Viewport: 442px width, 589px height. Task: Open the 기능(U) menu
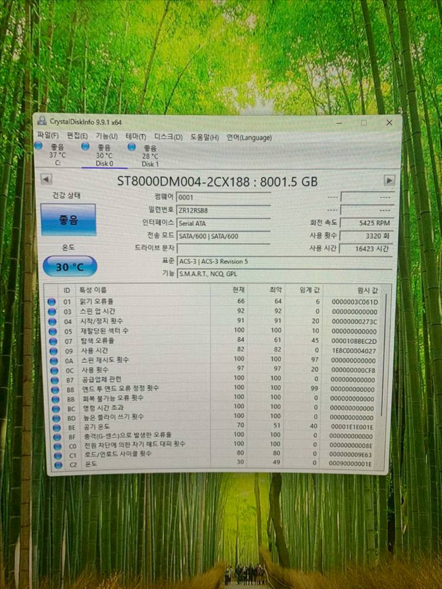(107, 136)
